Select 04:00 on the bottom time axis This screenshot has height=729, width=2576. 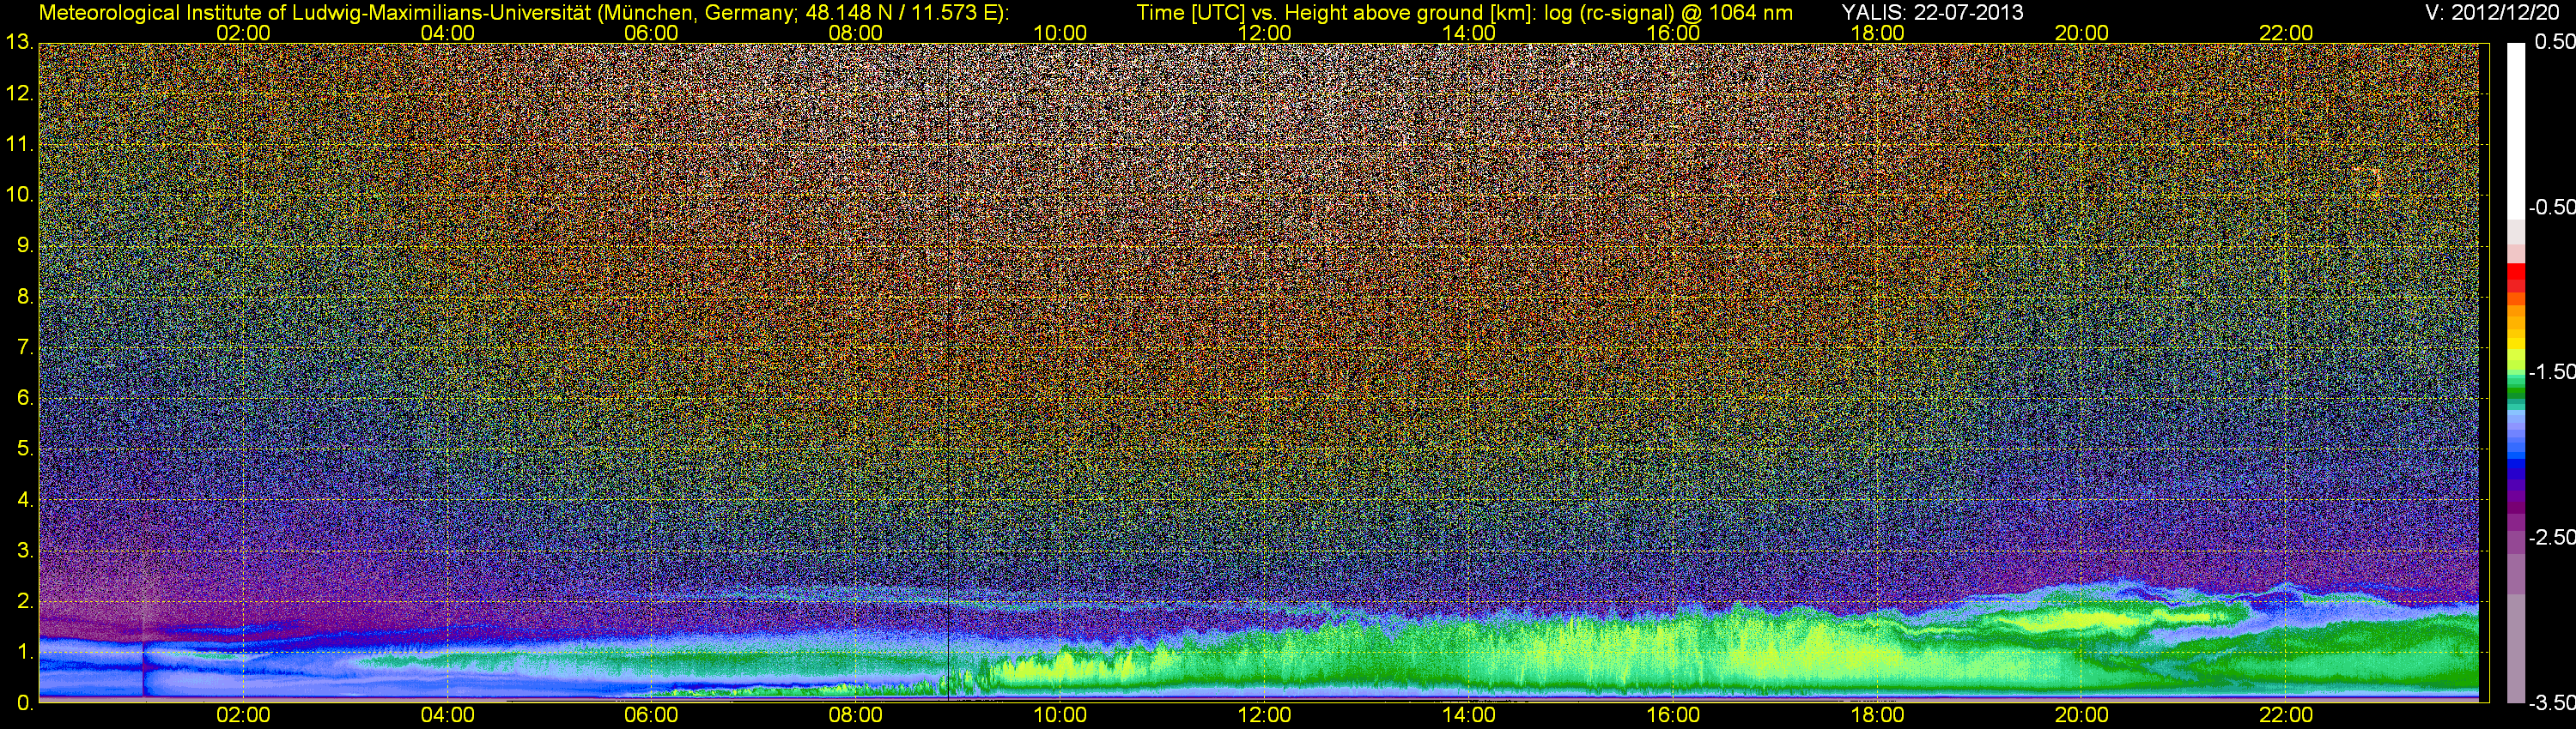[447, 715]
